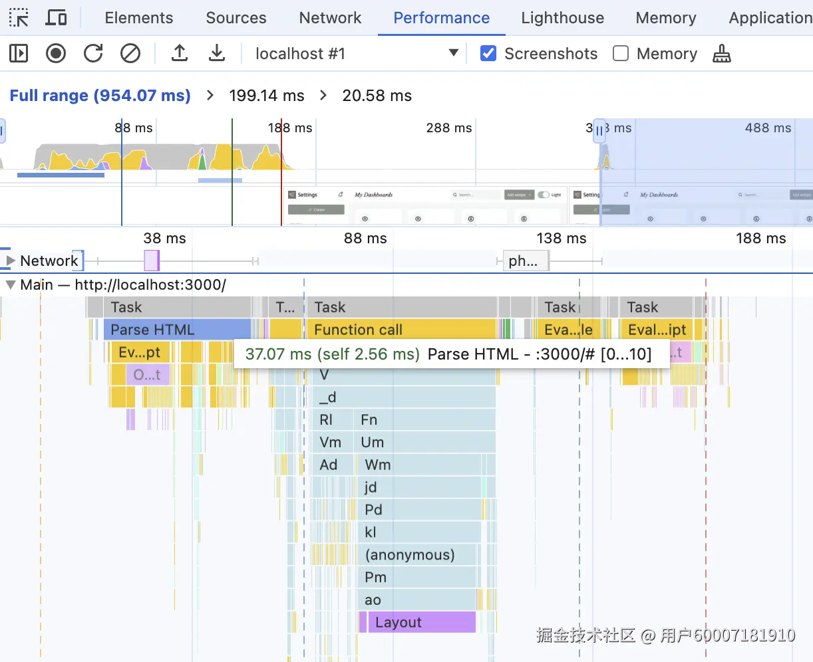Select the Task bar above Eva...le
Screen dimensions: 813x662
click(569, 307)
